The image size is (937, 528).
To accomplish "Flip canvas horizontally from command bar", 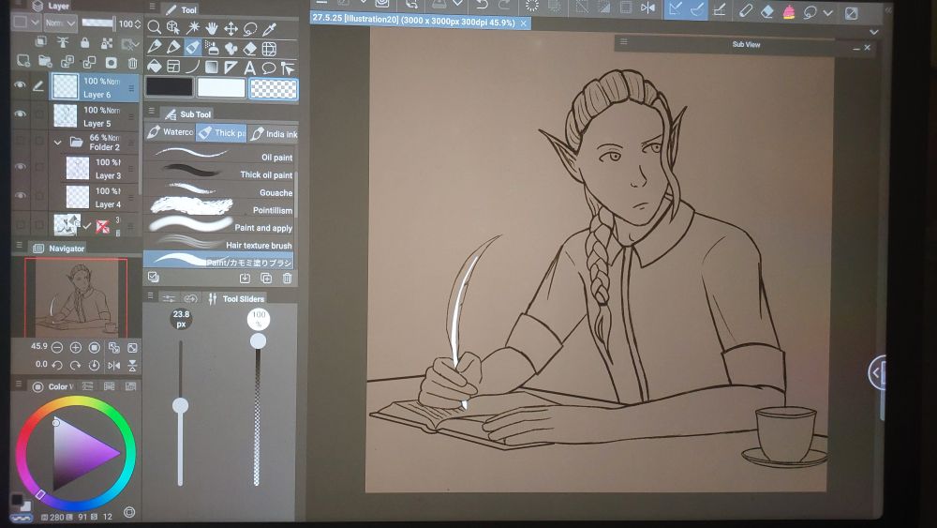I will [x=647, y=8].
